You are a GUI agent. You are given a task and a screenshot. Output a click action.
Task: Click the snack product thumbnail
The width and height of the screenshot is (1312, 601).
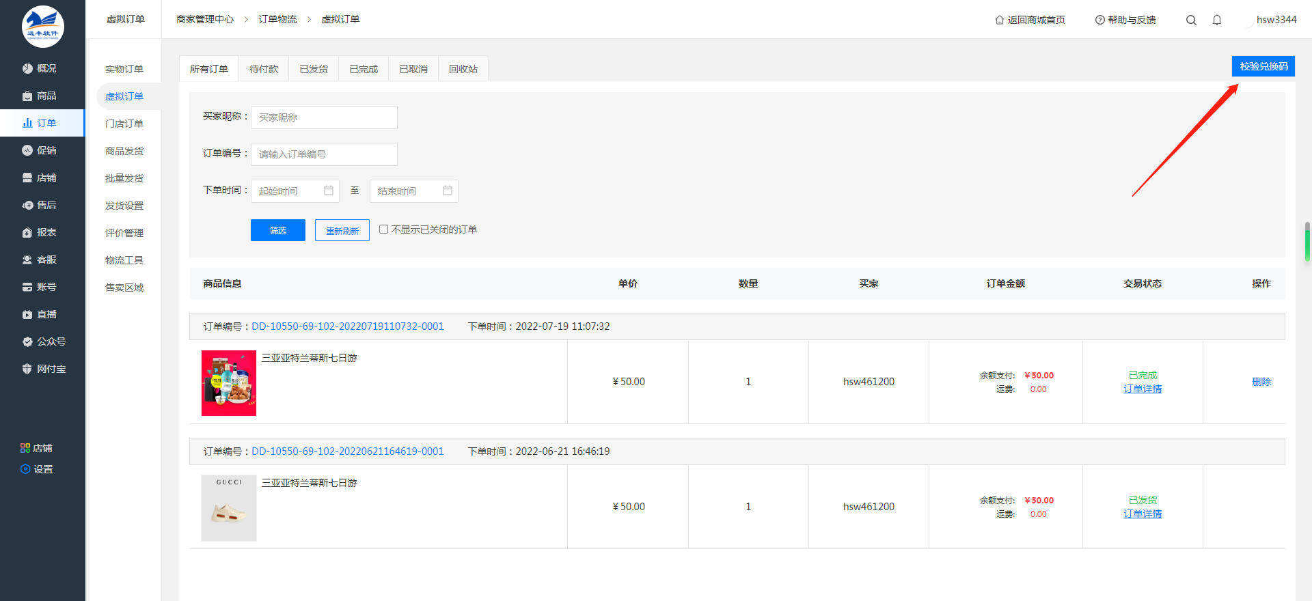[x=229, y=383]
